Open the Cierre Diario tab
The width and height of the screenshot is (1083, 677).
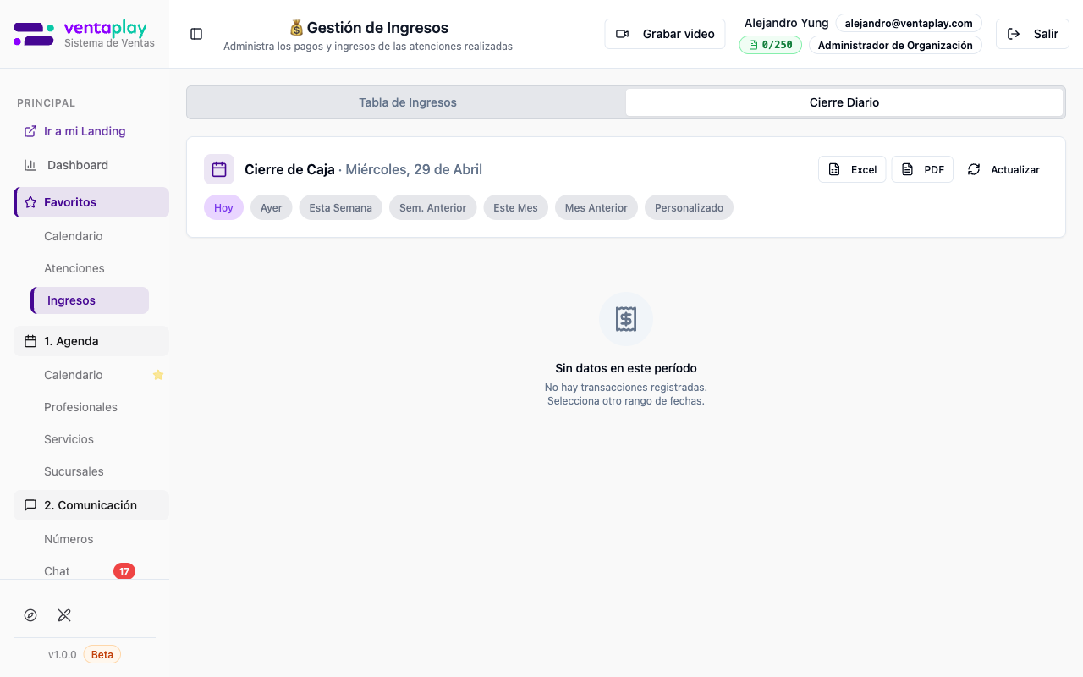tap(844, 102)
